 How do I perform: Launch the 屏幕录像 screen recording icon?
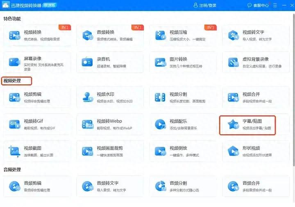14,62
